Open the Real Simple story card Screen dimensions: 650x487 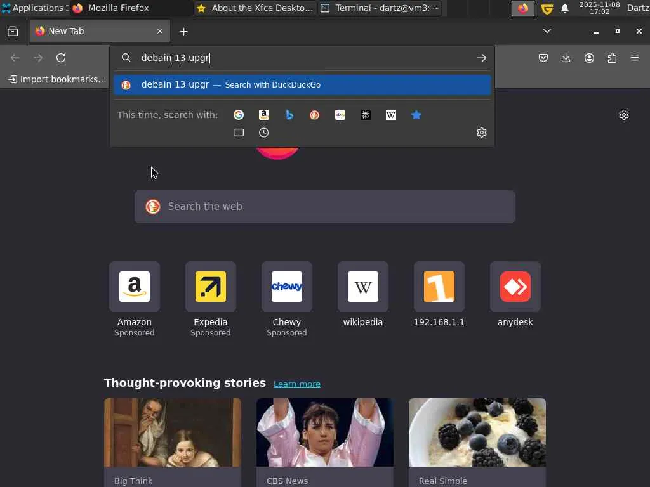pyautogui.click(x=477, y=442)
